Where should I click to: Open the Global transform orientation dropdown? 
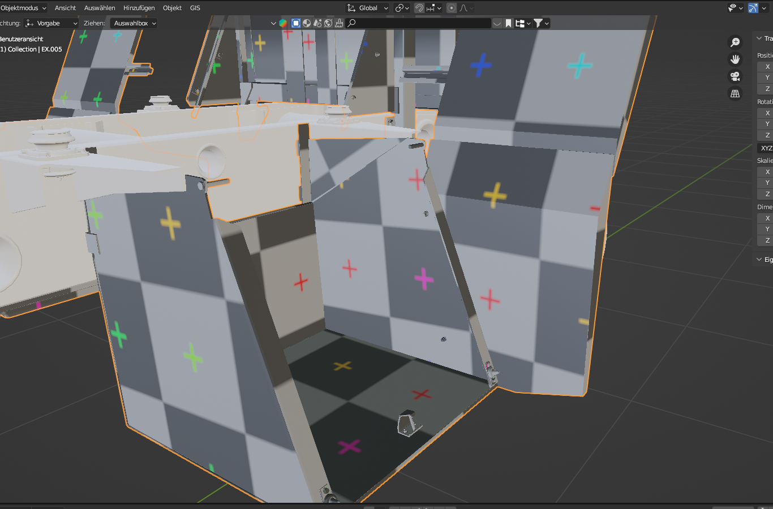(x=368, y=8)
